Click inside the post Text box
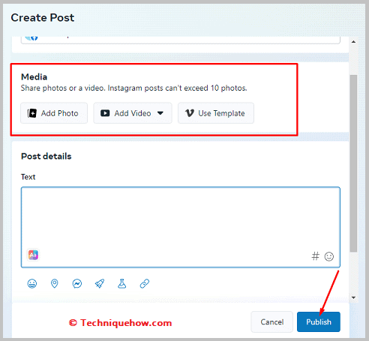This screenshot has height=341, width=369. coord(181,227)
